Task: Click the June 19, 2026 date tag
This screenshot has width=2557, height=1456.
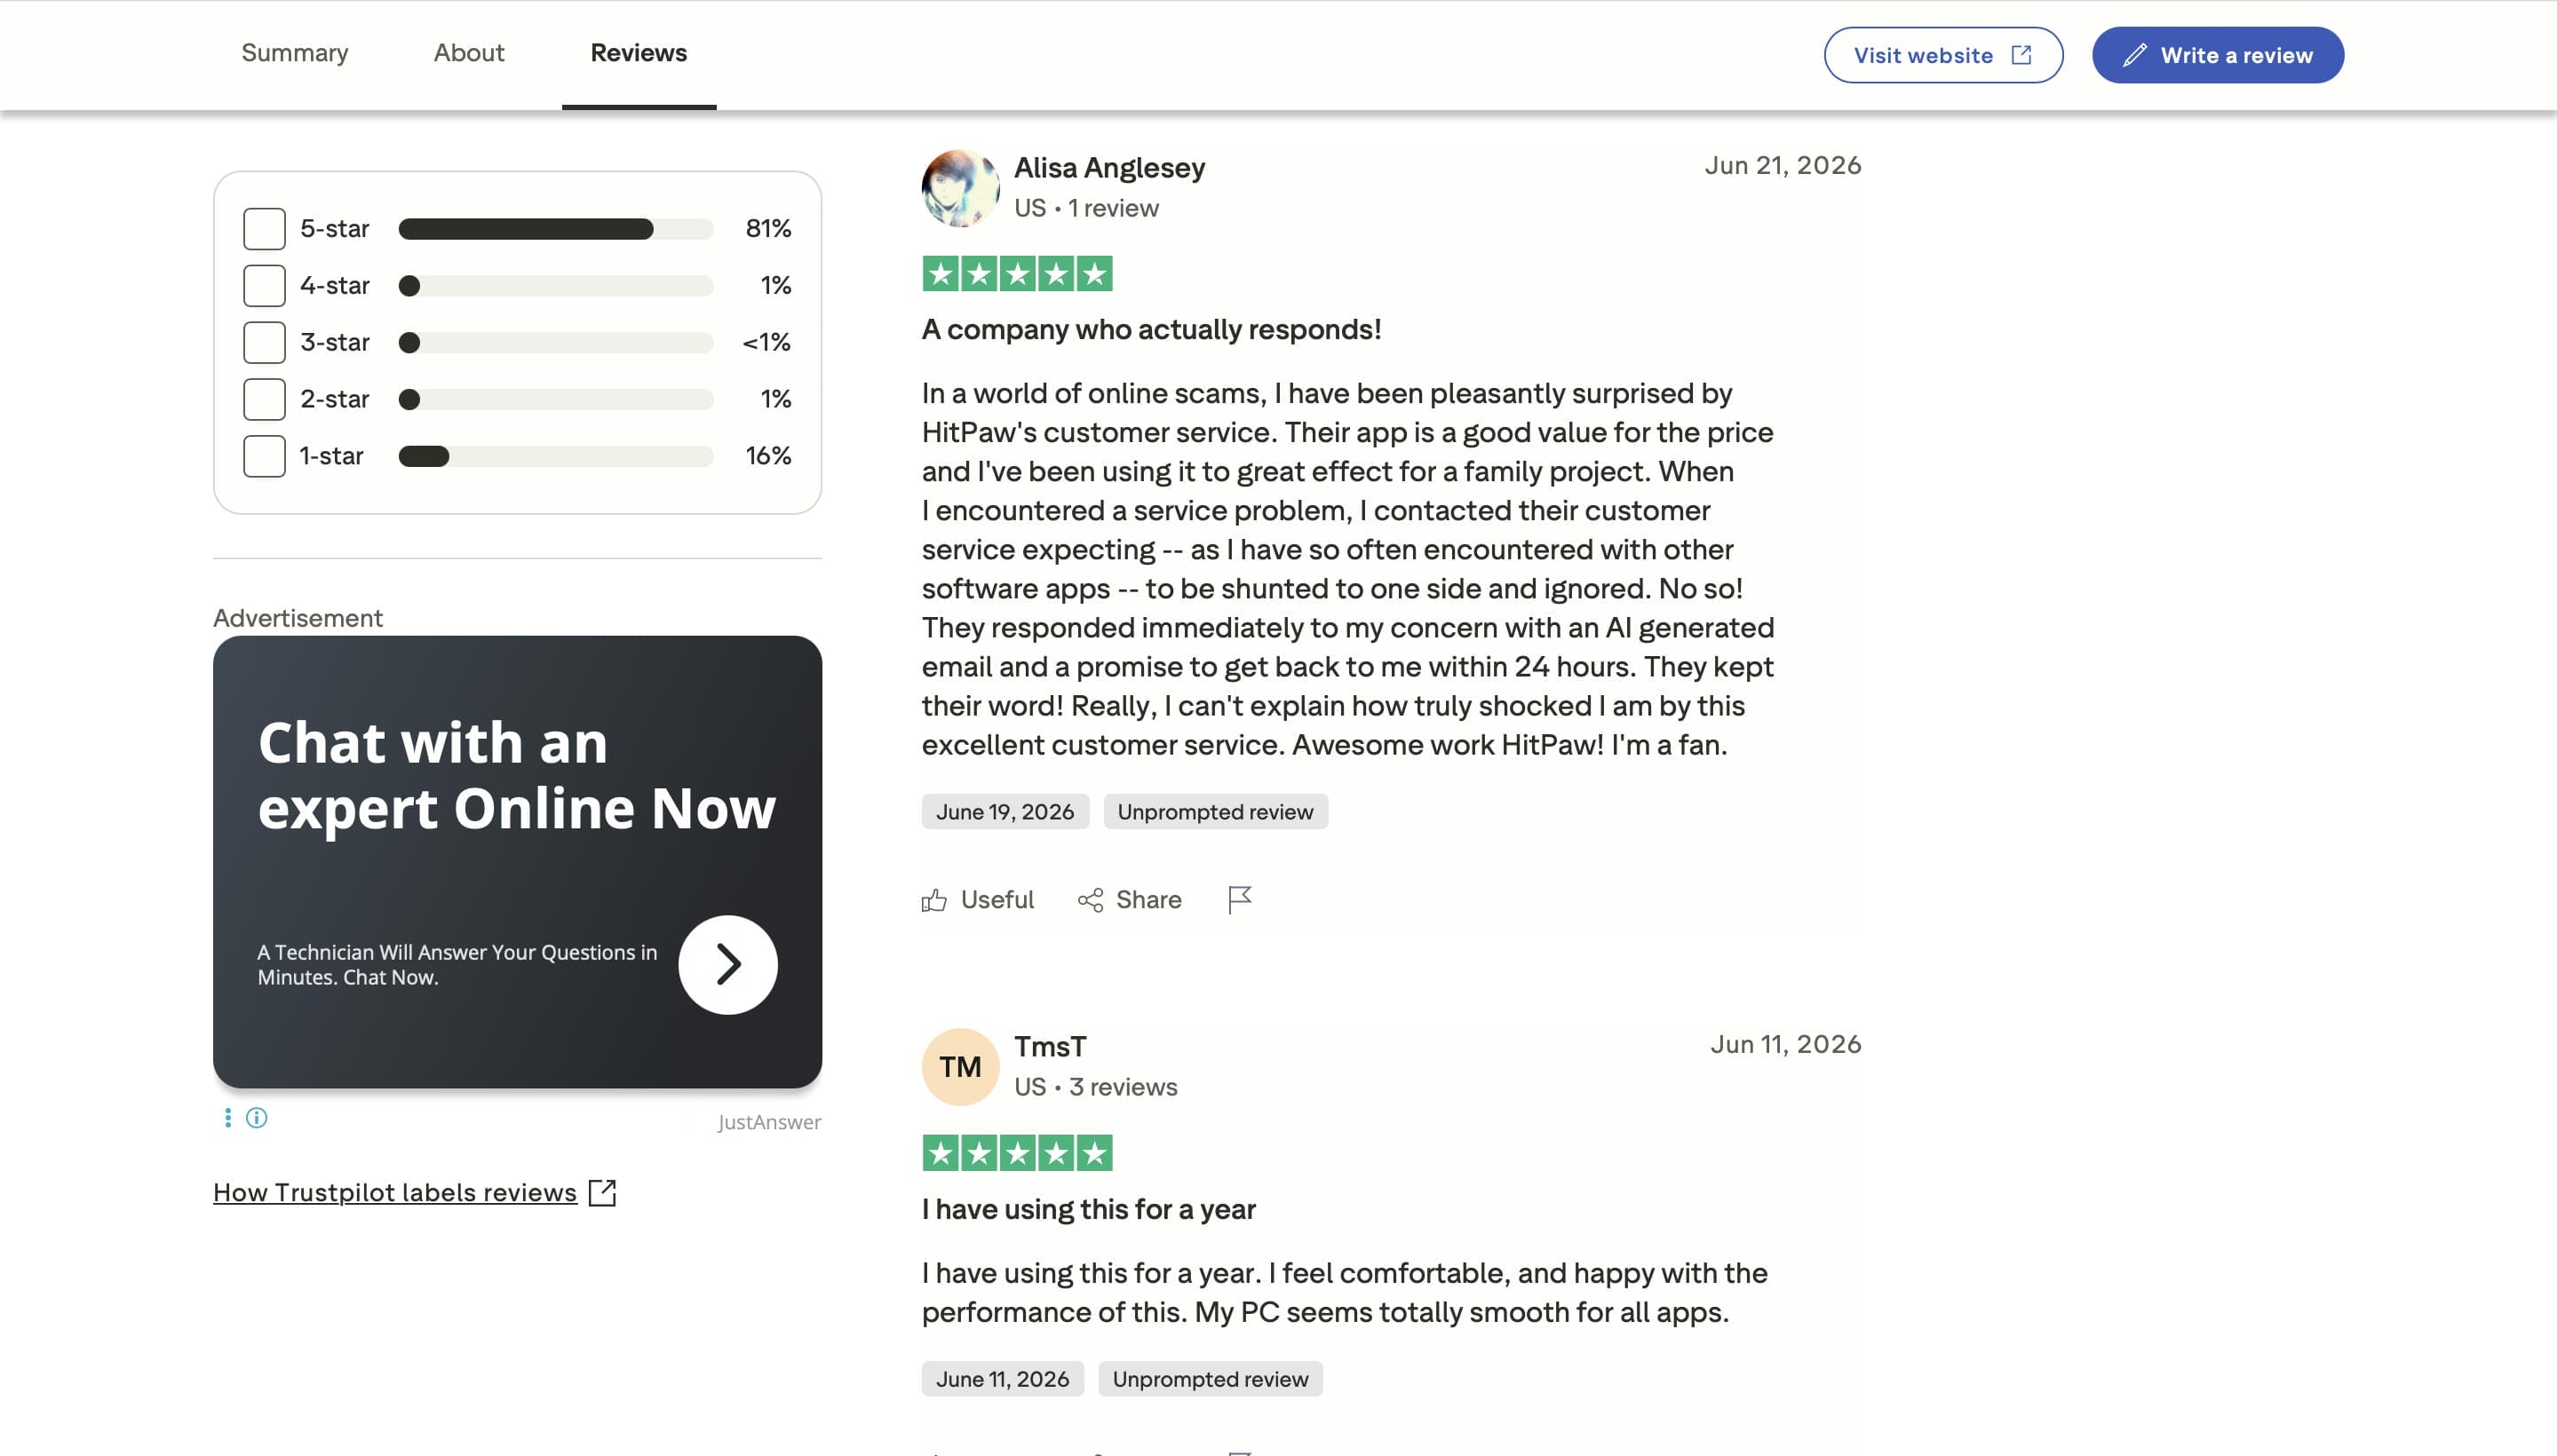Action: (x=1005, y=812)
